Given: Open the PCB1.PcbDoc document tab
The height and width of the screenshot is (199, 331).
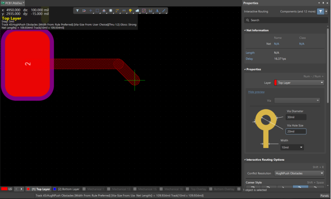Looking at the screenshot, I should [x=13, y=3].
